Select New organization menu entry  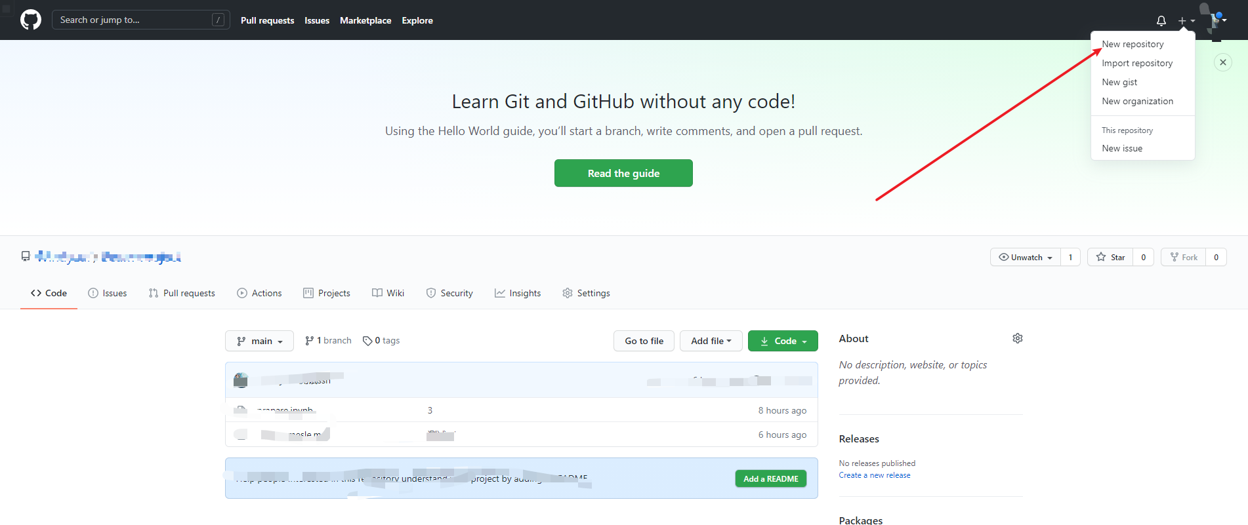1142,101
